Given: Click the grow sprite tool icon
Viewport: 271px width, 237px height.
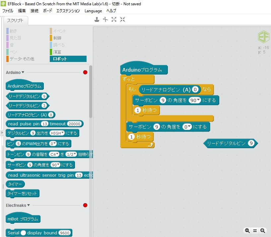Looking at the screenshot, I should (x=114, y=20).
